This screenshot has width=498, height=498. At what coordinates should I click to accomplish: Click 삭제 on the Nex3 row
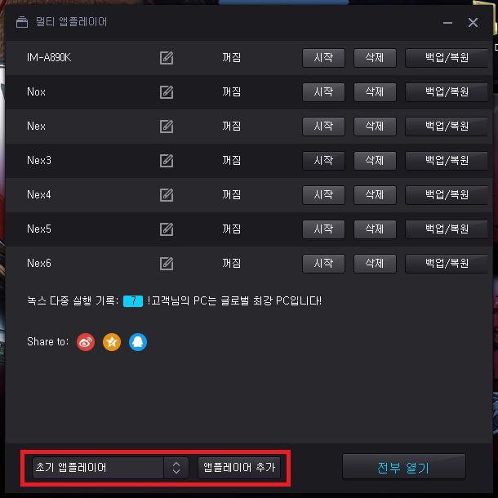pos(375,161)
